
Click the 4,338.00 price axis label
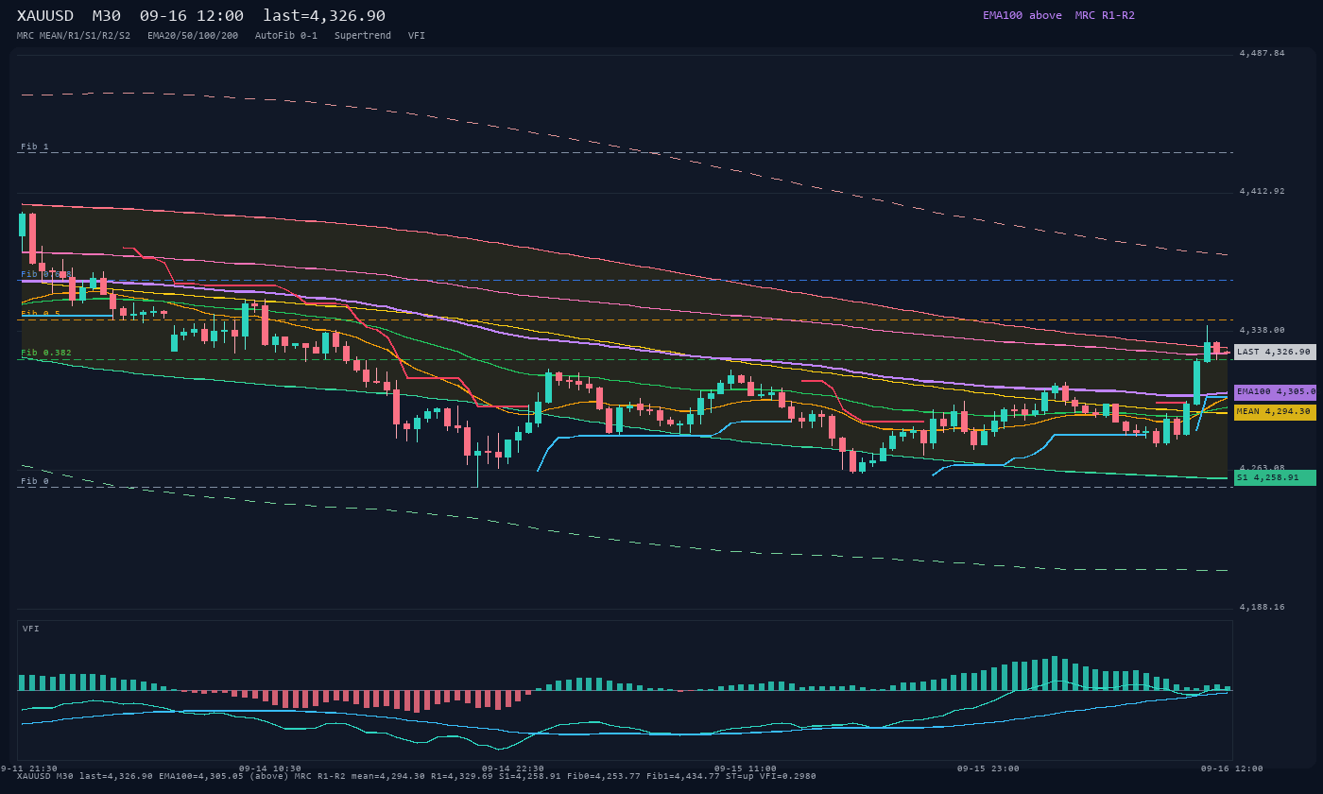tap(1262, 330)
